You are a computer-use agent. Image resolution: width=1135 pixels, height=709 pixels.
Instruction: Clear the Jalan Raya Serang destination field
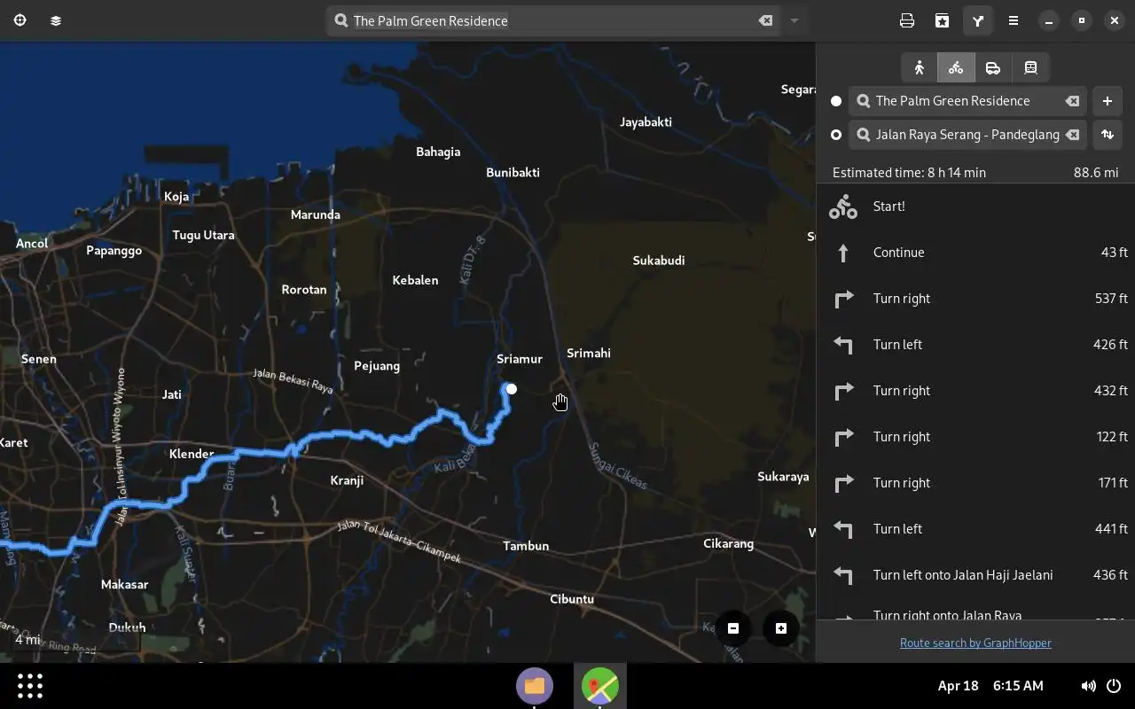(1072, 135)
